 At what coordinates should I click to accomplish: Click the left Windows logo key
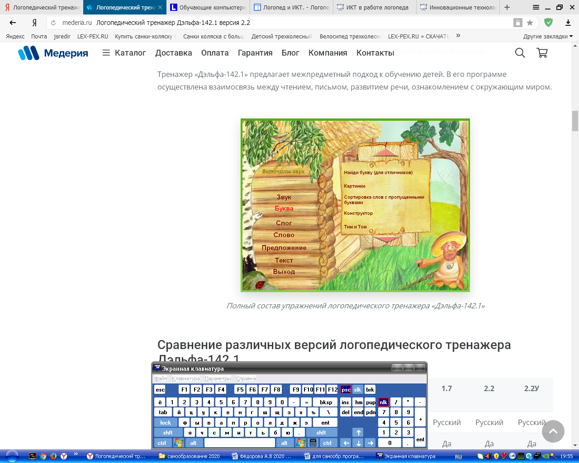coord(179,443)
